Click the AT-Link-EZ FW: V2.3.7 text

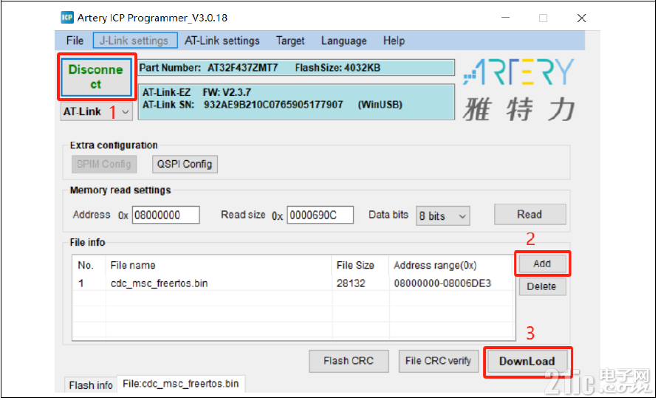click(x=197, y=92)
